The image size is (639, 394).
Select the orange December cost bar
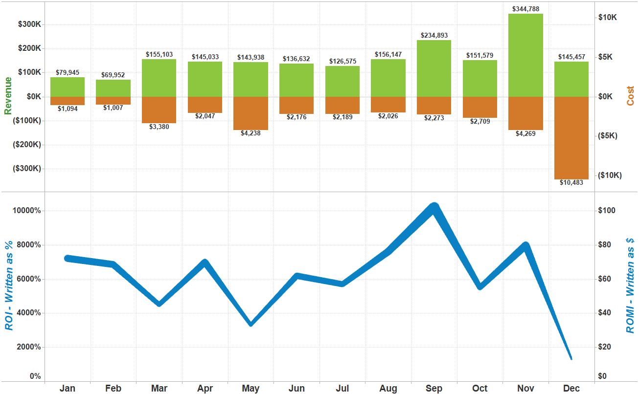571,138
